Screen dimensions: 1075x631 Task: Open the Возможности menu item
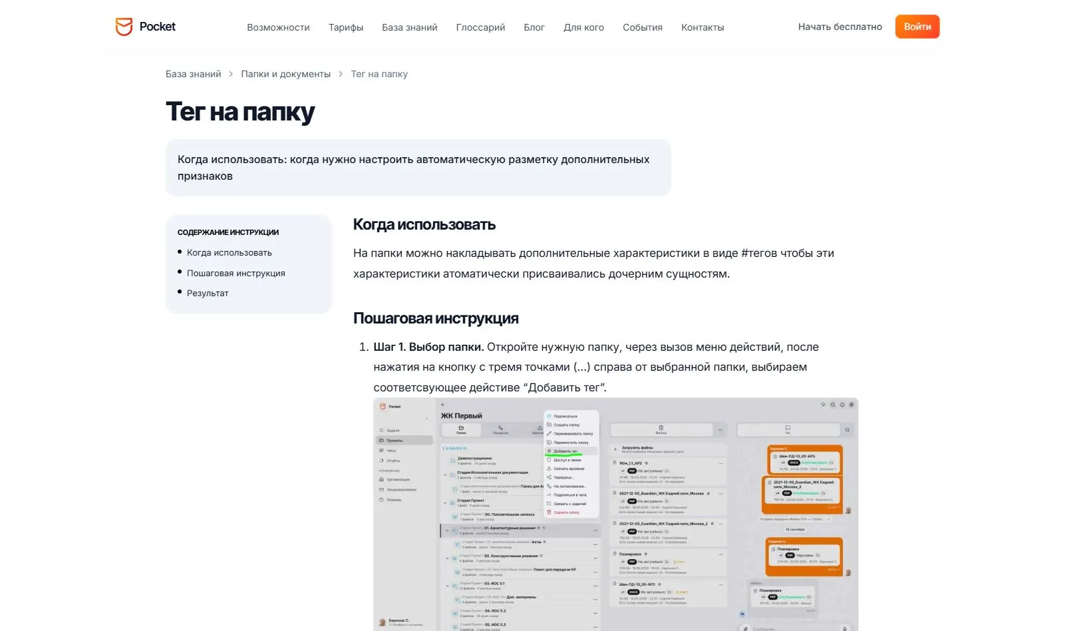pos(278,27)
